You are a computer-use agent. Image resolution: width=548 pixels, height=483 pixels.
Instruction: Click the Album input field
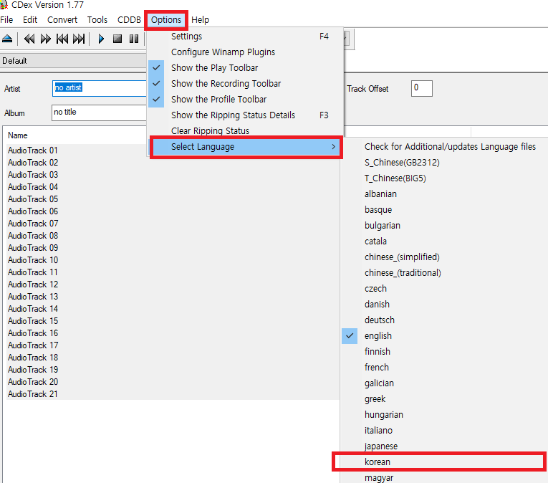[100, 113]
